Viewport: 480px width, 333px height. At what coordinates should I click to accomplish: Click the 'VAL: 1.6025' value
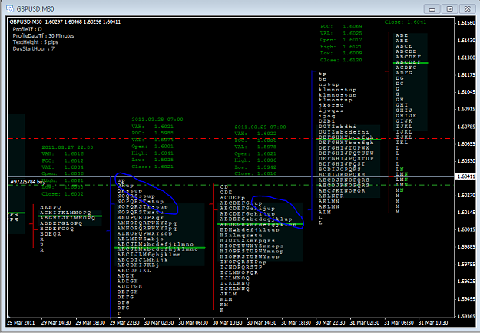click(x=341, y=33)
